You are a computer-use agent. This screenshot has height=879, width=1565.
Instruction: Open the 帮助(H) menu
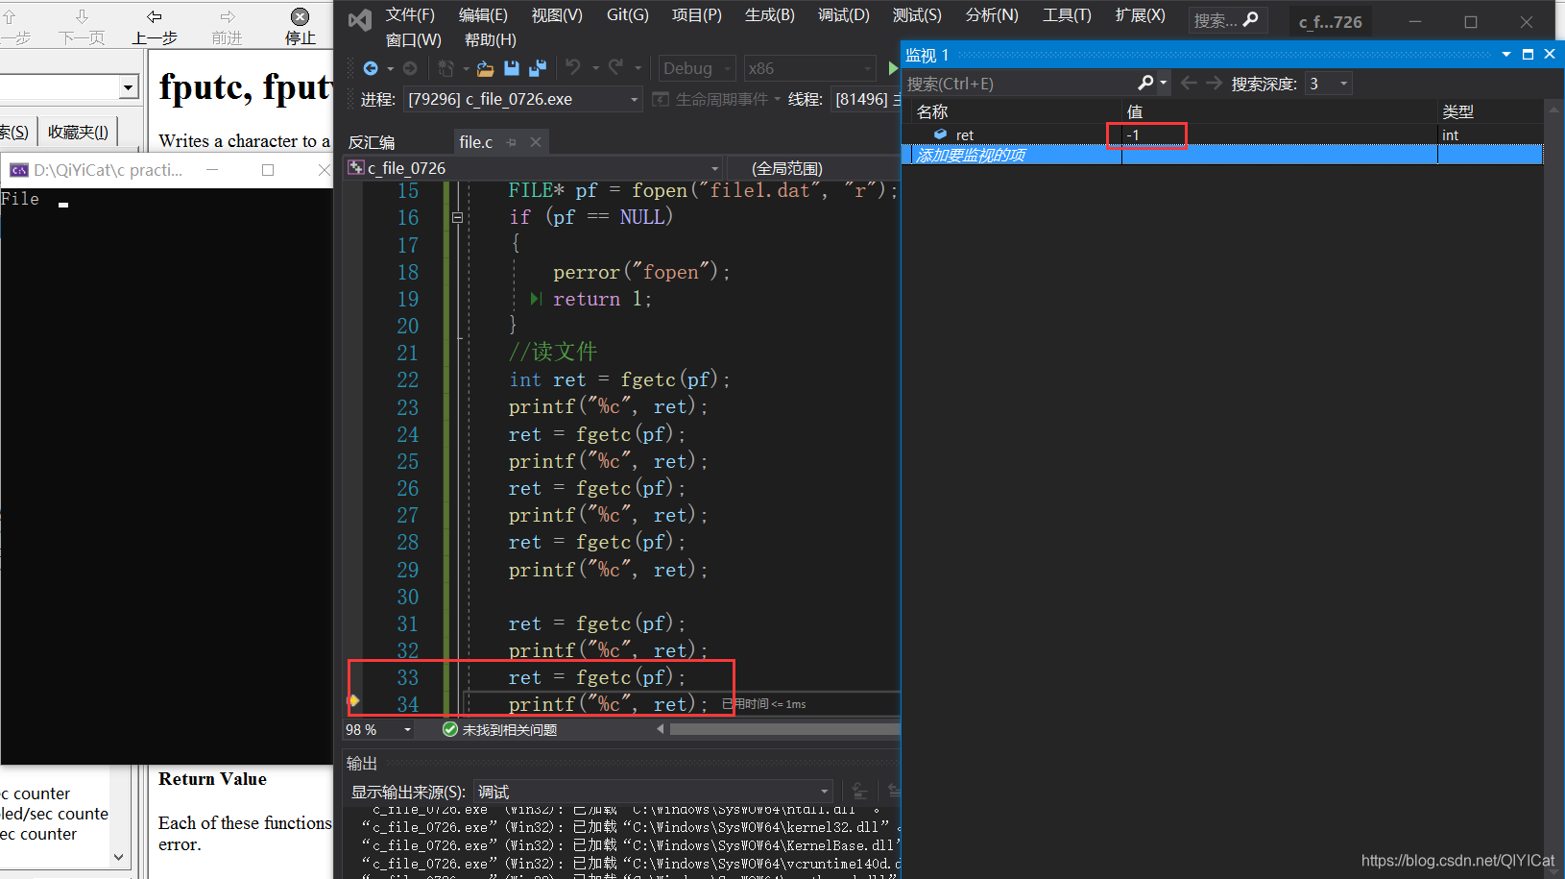coord(490,39)
